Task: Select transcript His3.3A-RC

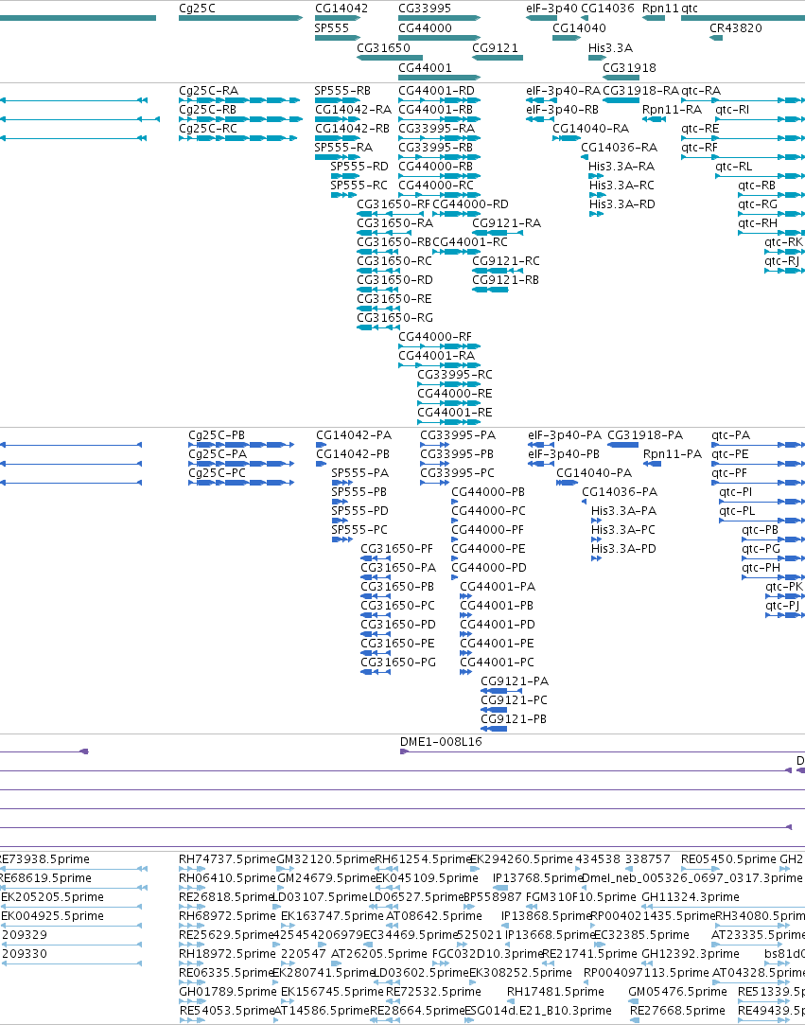Action: click(621, 185)
